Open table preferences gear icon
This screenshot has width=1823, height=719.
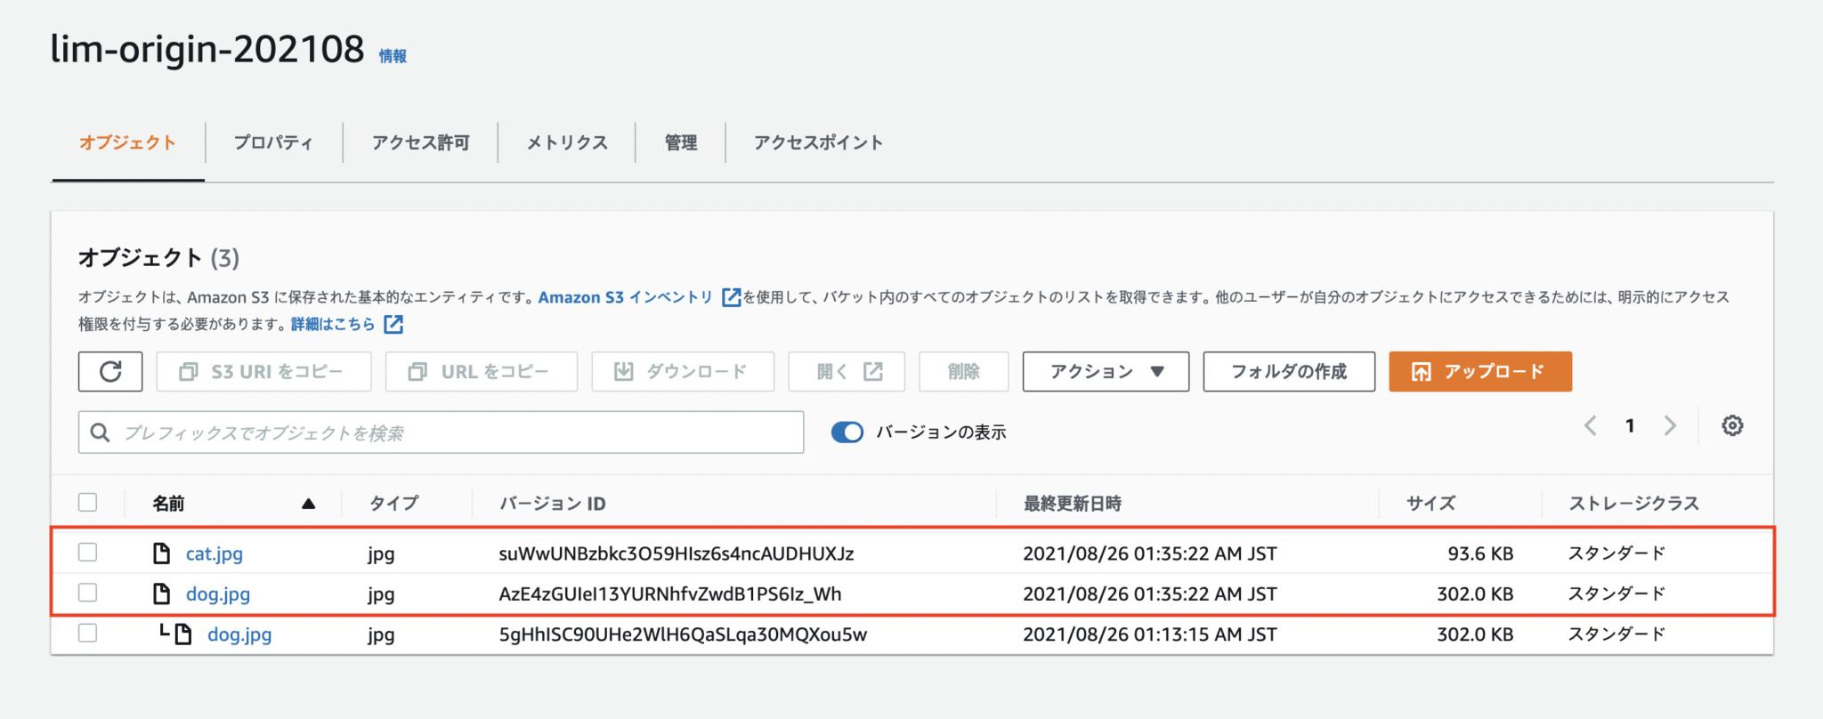click(x=1732, y=425)
